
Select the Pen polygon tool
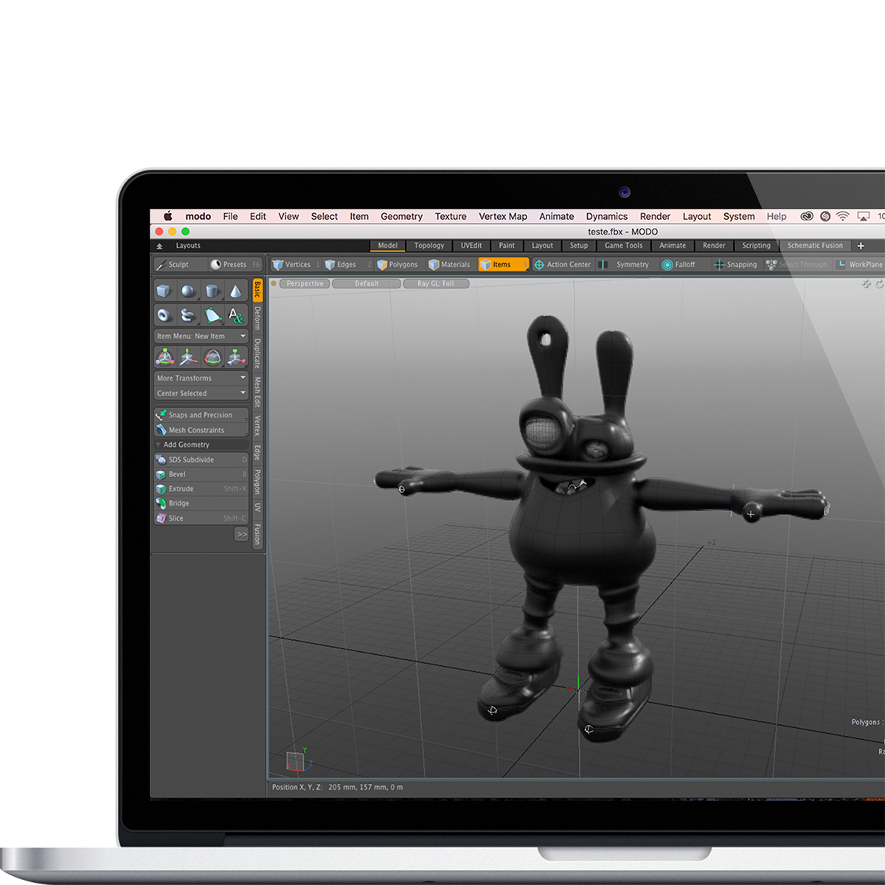tap(212, 316)
